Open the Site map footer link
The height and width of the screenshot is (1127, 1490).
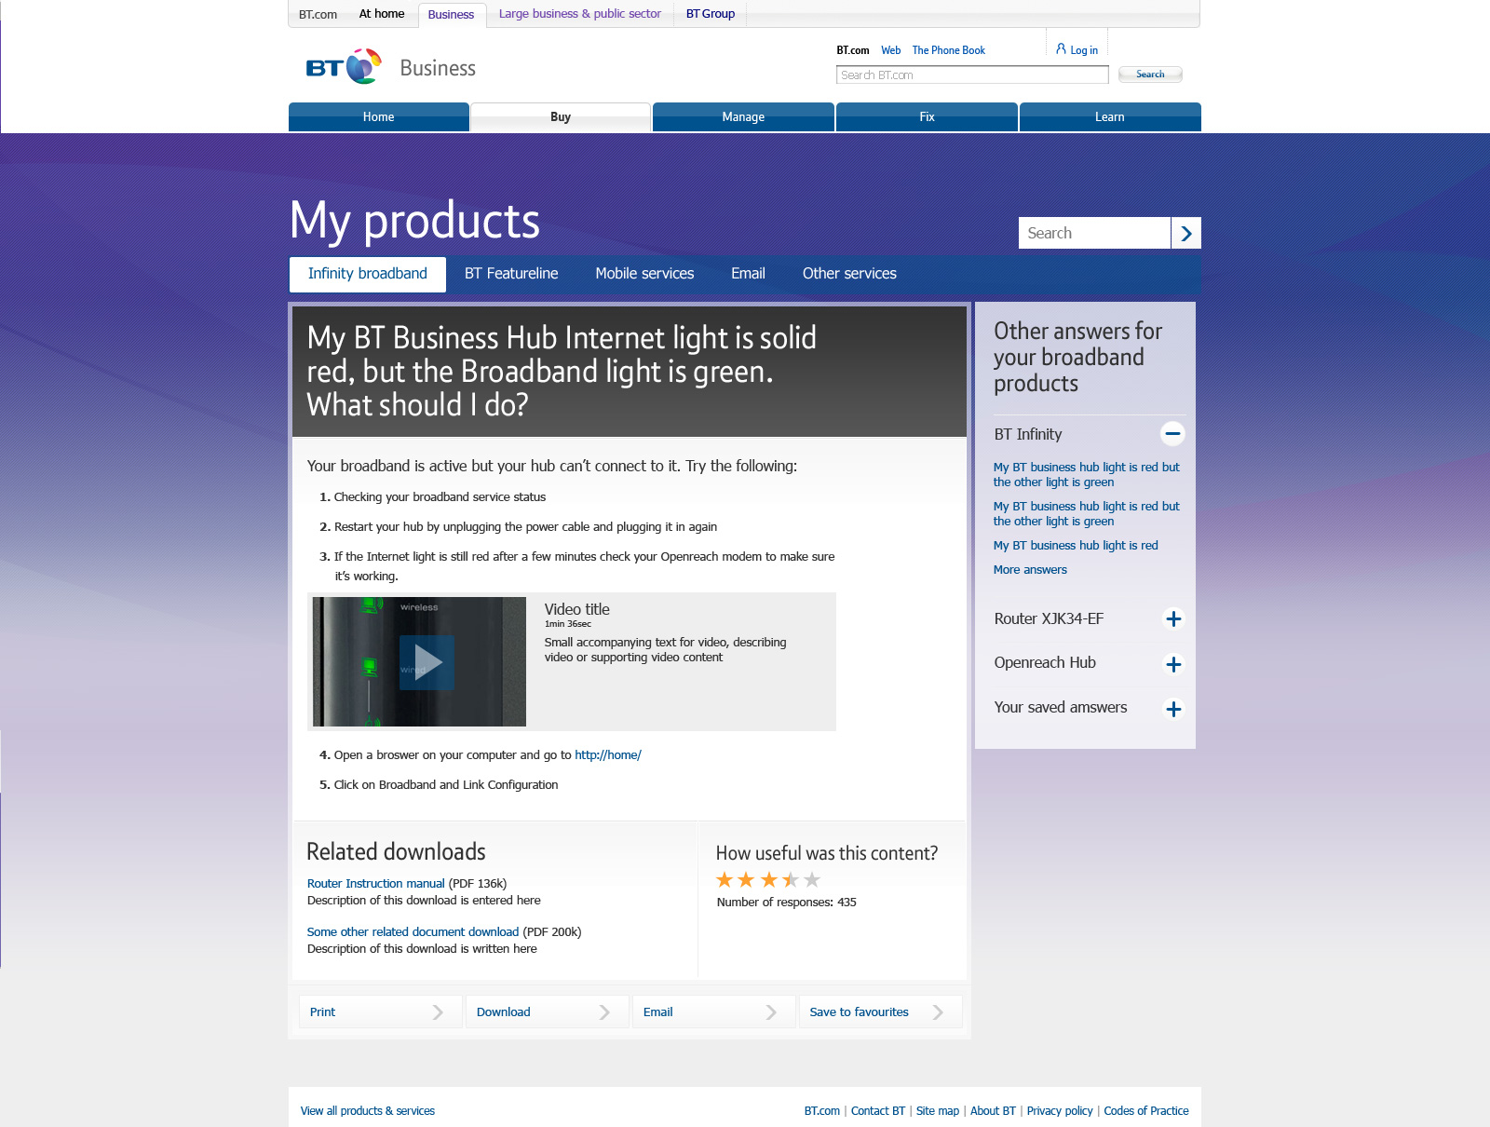(x=938, y=1111)
